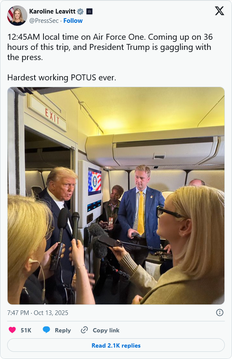Click the chain copy link icon
This screenshot has width=232, height=359.
coord(84,330)
